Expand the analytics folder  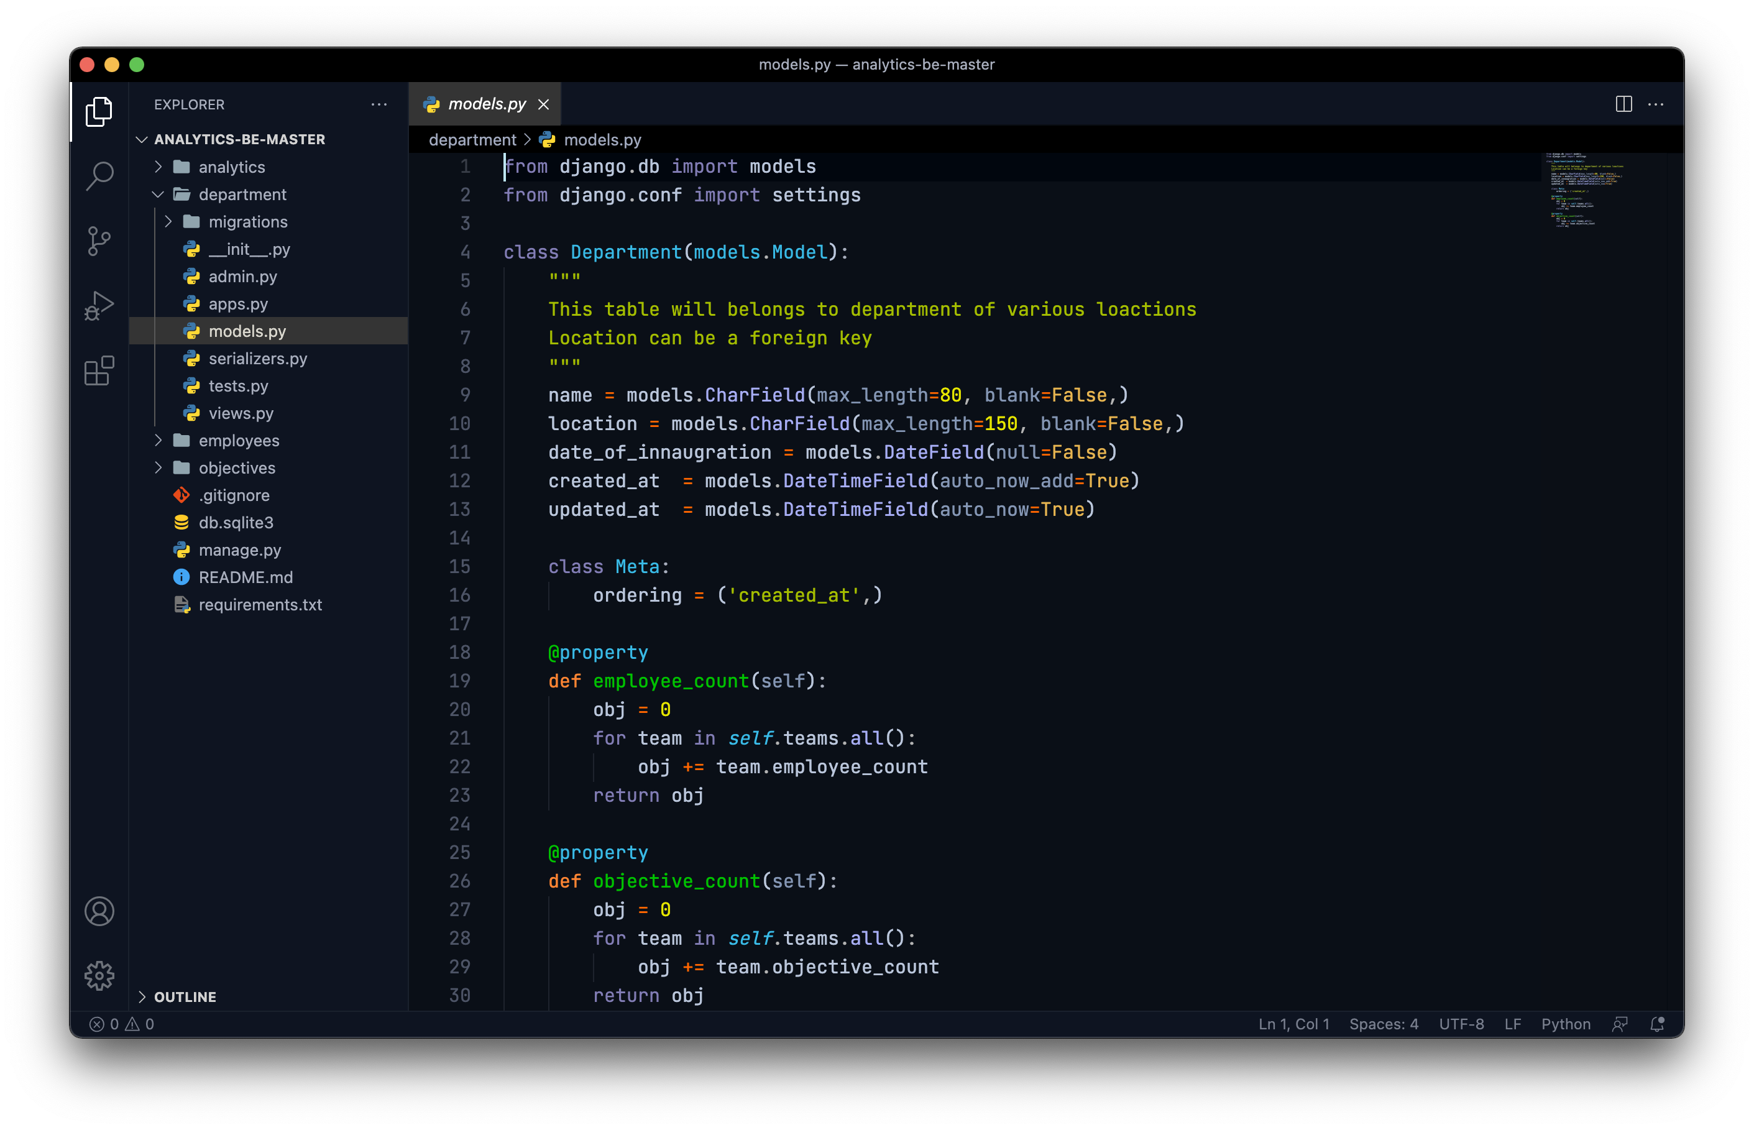tap(231, 167)
